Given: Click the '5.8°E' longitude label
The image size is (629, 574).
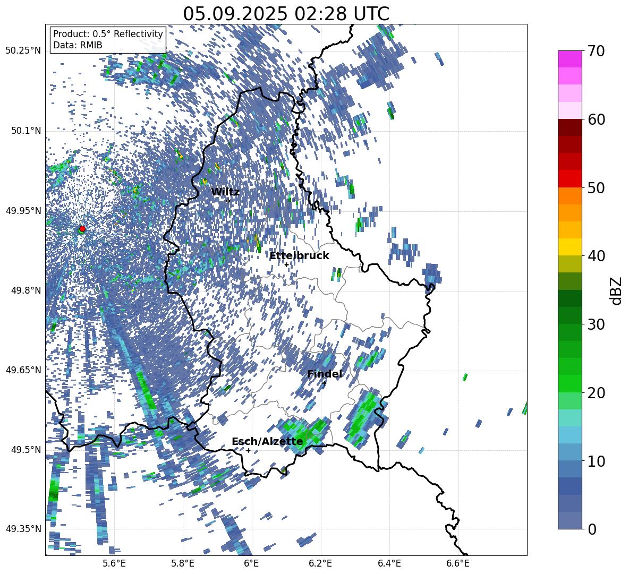Looking at the screenshot, I should [183, 563].
